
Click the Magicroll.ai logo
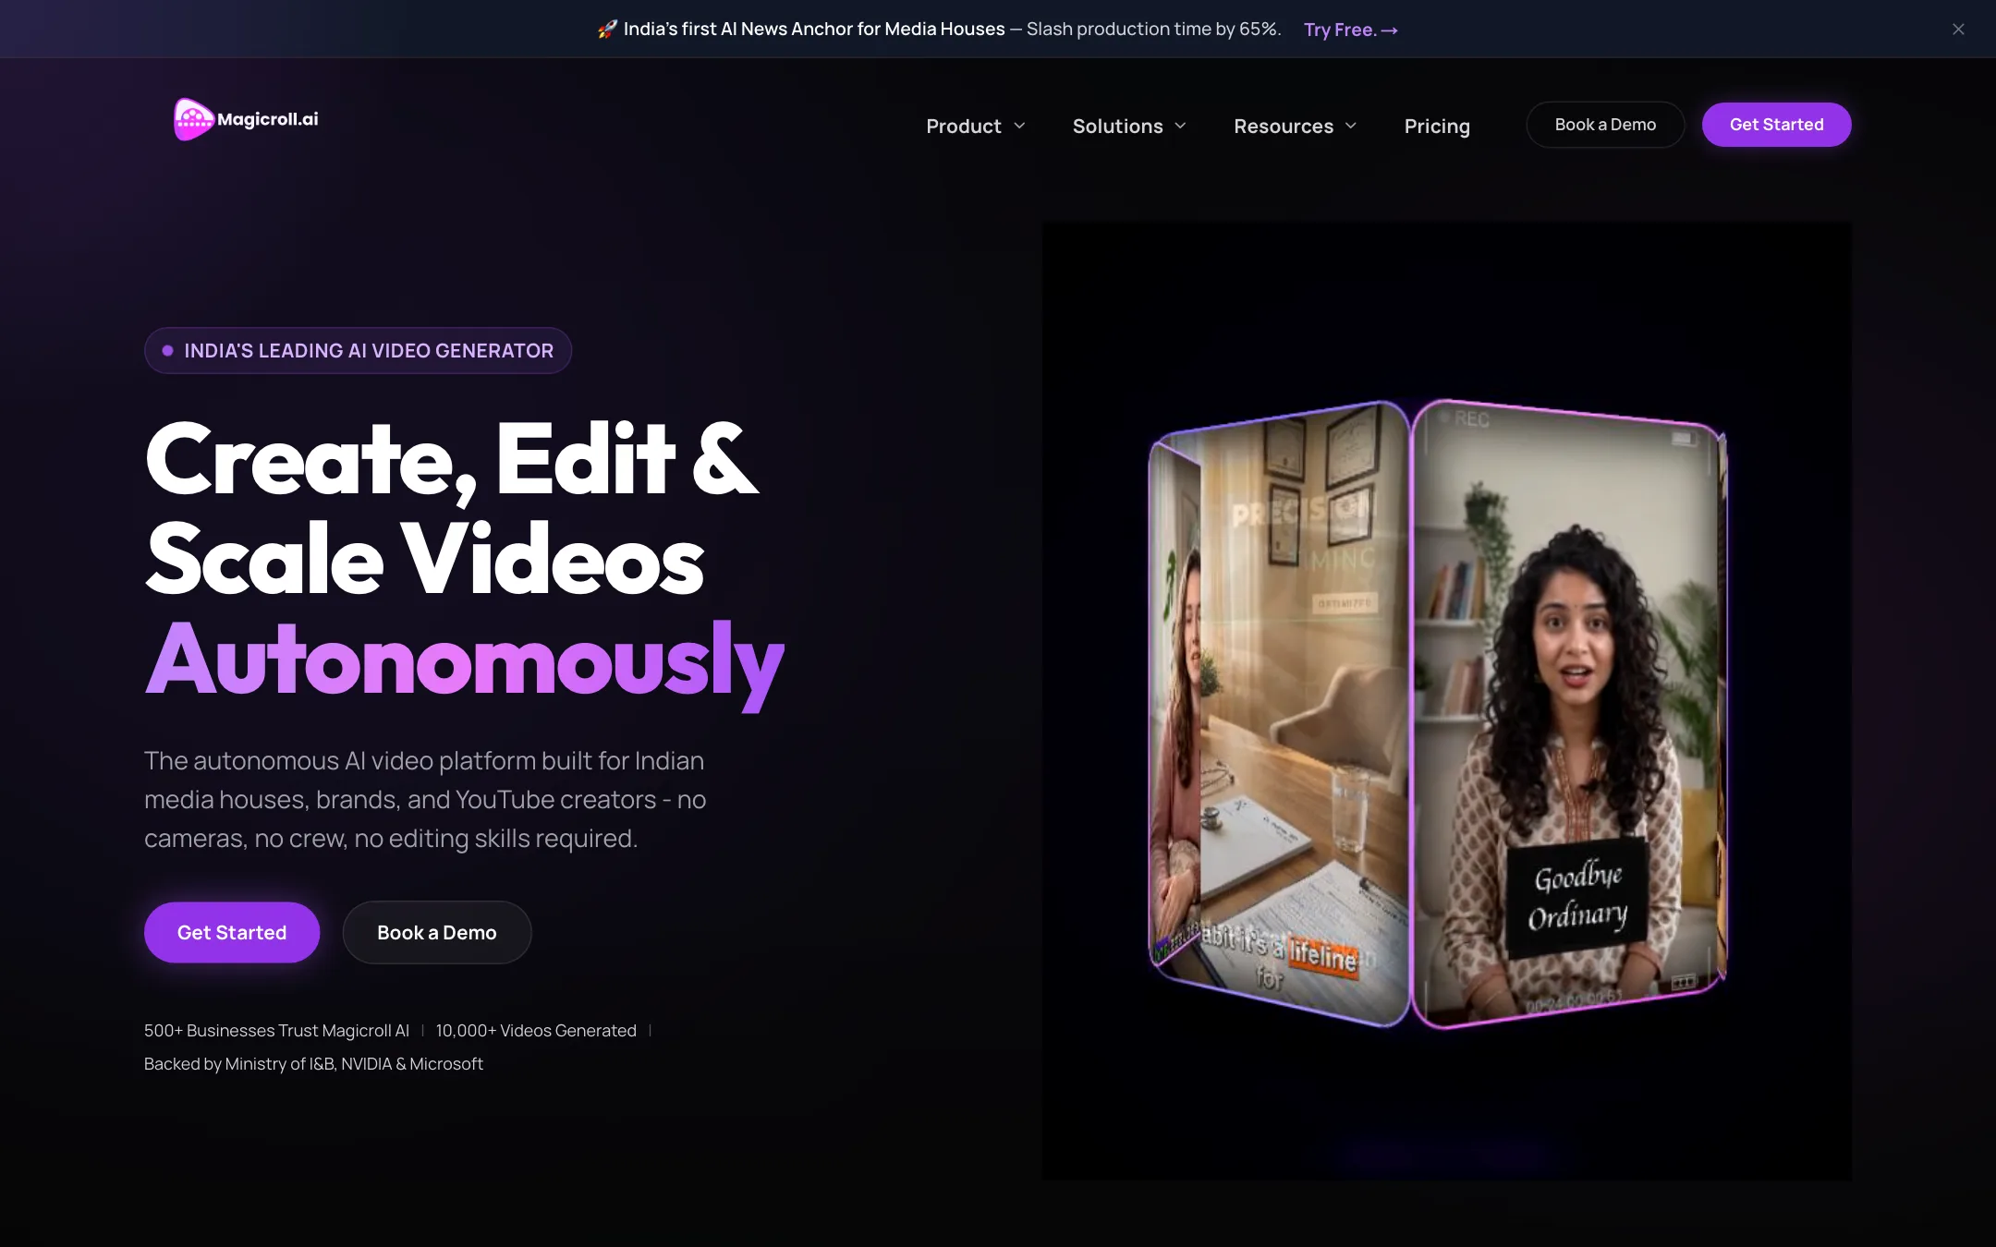click(246, 119)
